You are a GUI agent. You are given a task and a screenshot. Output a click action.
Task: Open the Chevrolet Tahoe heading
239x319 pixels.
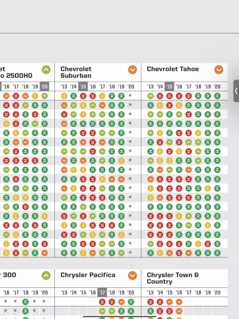173,69
